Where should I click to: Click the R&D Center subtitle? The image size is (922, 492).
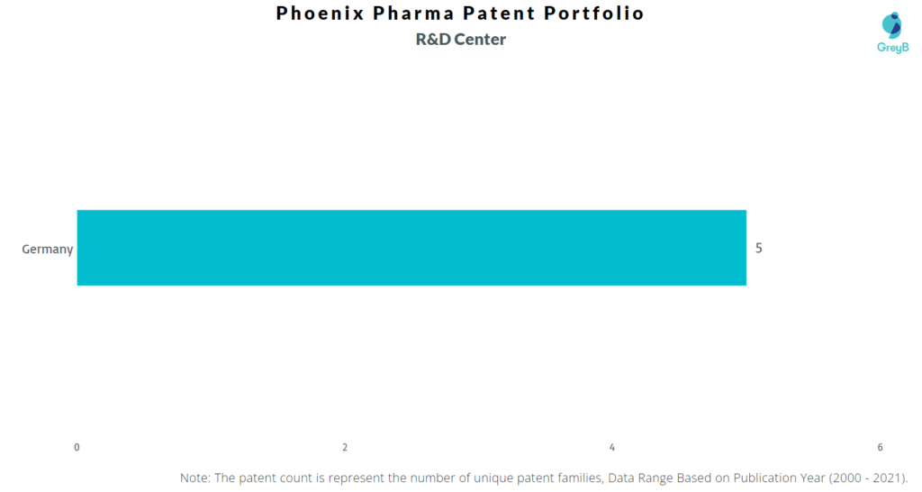(x=460, y=40)
